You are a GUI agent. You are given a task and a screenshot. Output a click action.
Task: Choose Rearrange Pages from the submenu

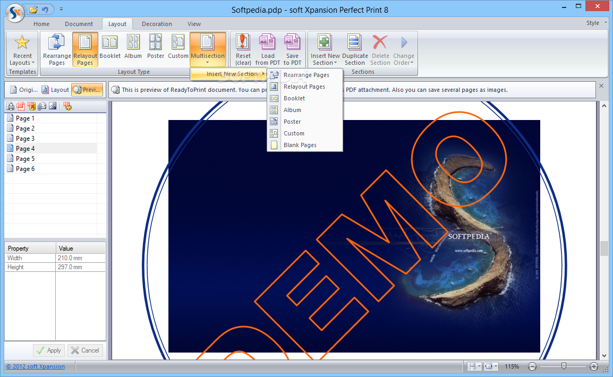tap(305, 75)
